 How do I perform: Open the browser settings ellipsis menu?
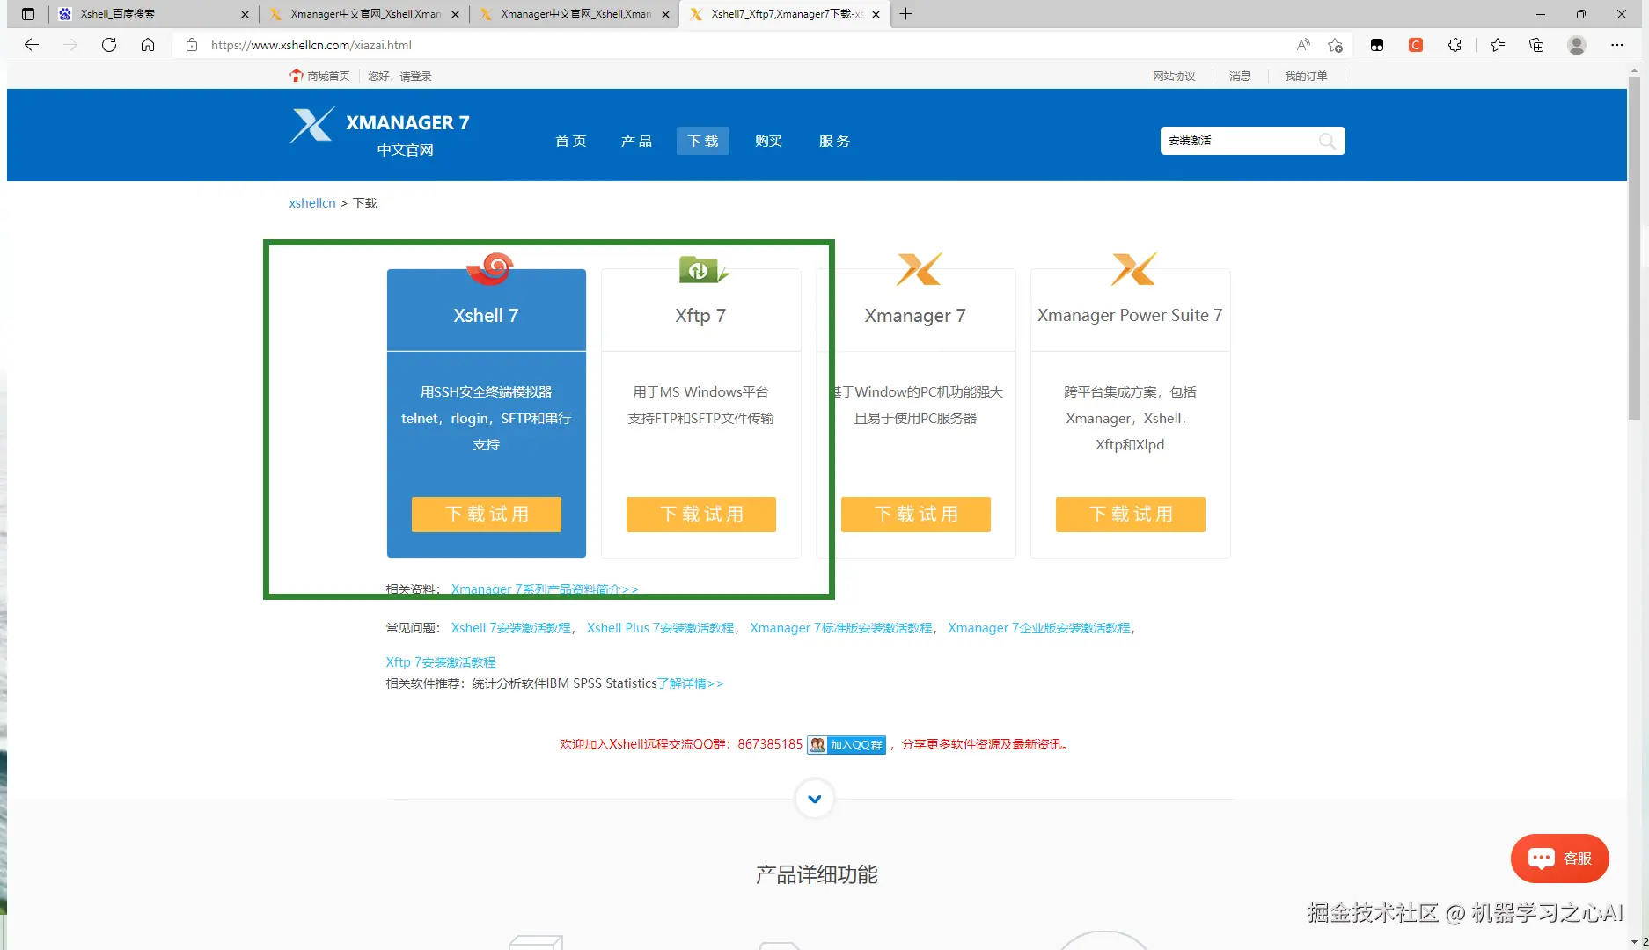(1617, 45)
